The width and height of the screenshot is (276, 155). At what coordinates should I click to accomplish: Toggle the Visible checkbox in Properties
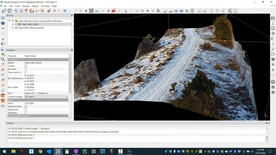click(x=26, y=66)
